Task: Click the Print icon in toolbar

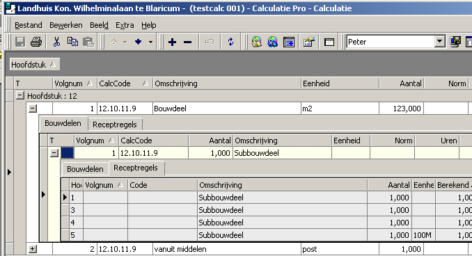Action: (36, 42)
